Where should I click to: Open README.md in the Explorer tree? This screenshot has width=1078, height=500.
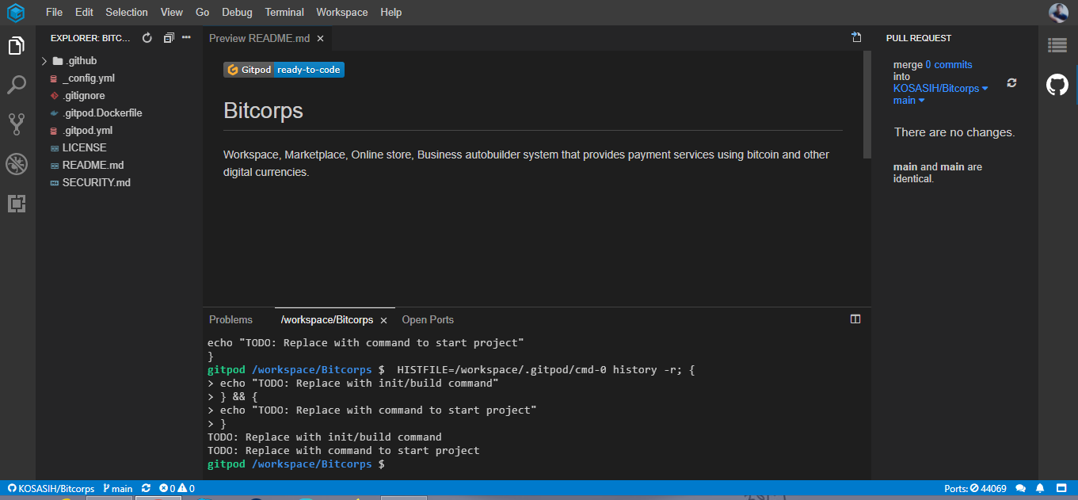pos(93,166)
